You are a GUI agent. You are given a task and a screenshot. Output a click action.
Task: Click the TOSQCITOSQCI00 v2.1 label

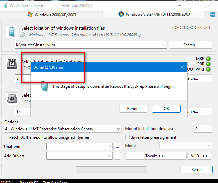pos(191,28)
